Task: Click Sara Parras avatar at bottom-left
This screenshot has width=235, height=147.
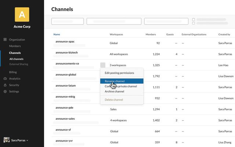Action: [x=6, y=140]
